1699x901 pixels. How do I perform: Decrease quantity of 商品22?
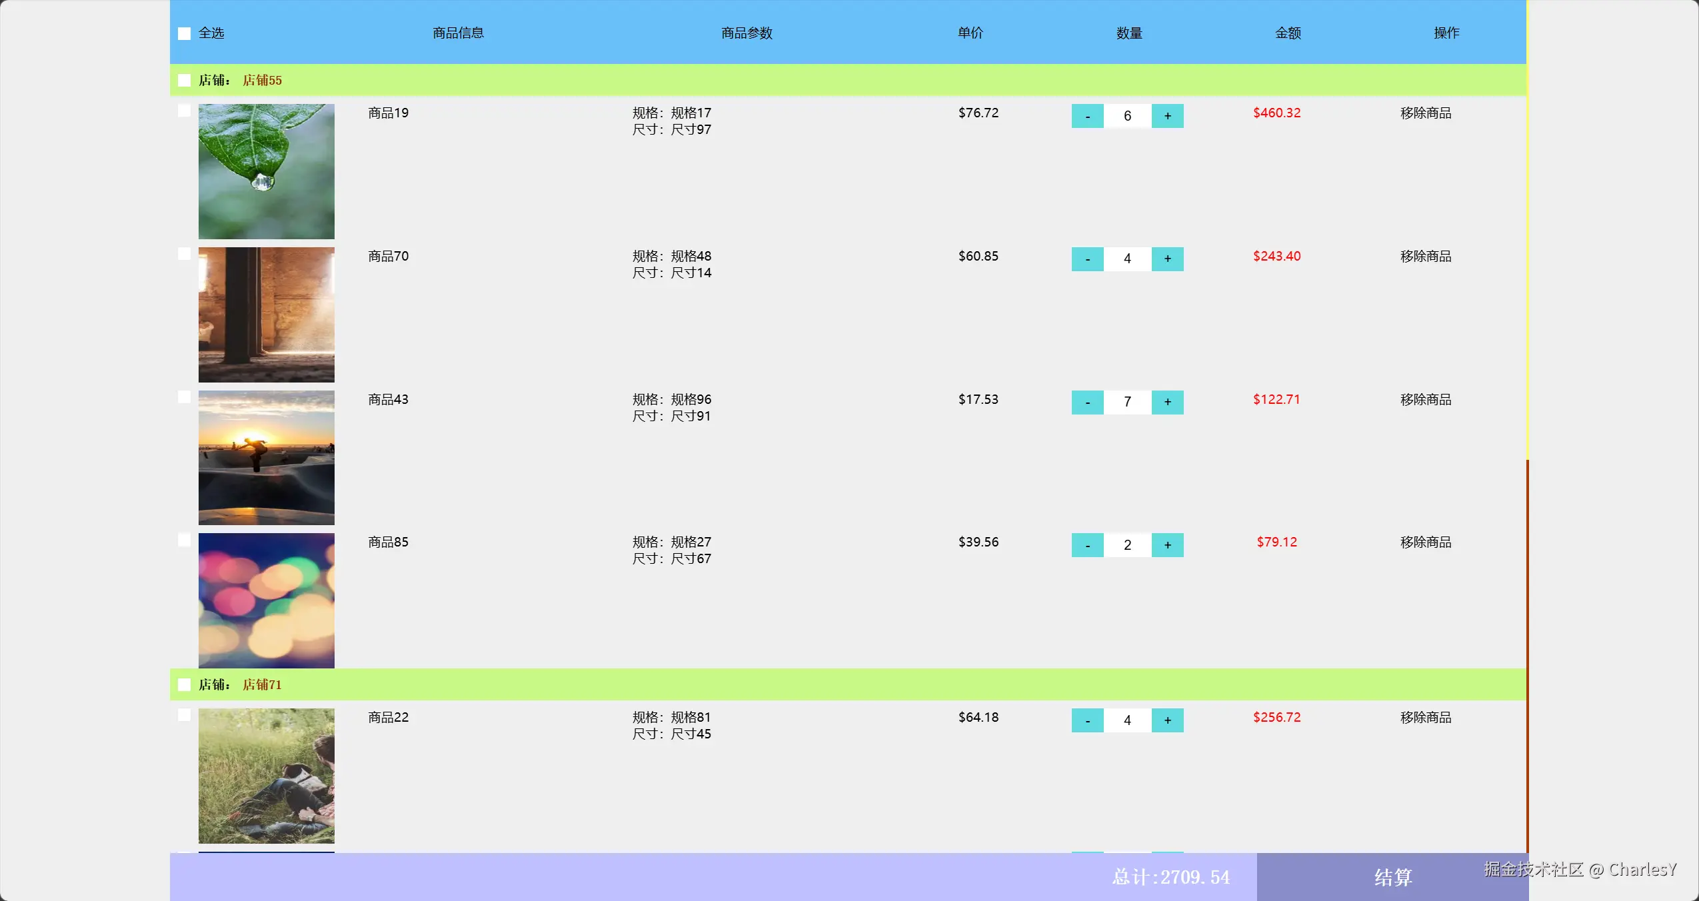coord(1087,720)
